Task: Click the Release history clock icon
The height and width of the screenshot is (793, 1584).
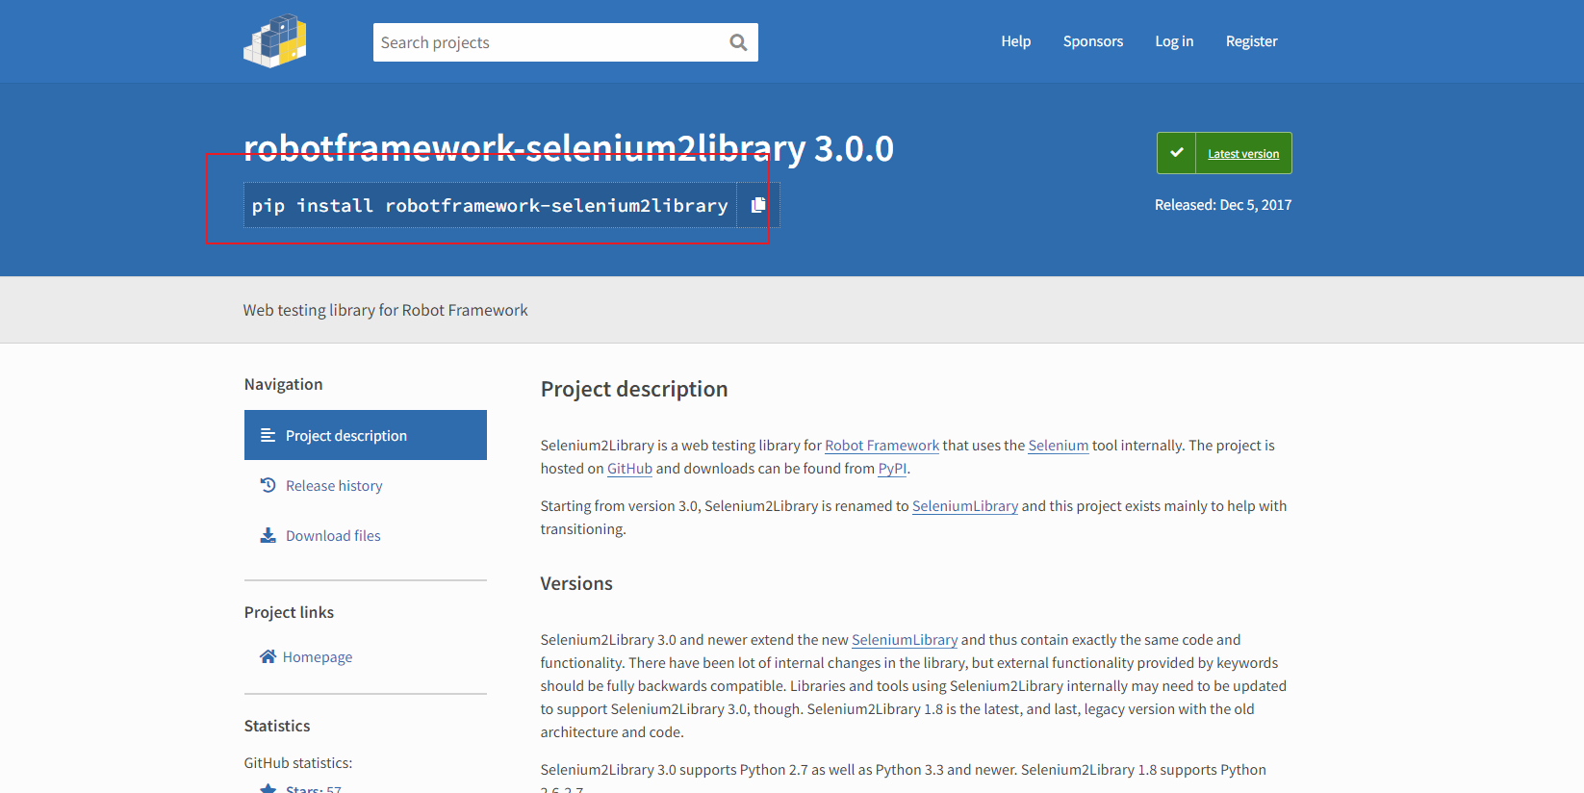Action: coord(268,485)
